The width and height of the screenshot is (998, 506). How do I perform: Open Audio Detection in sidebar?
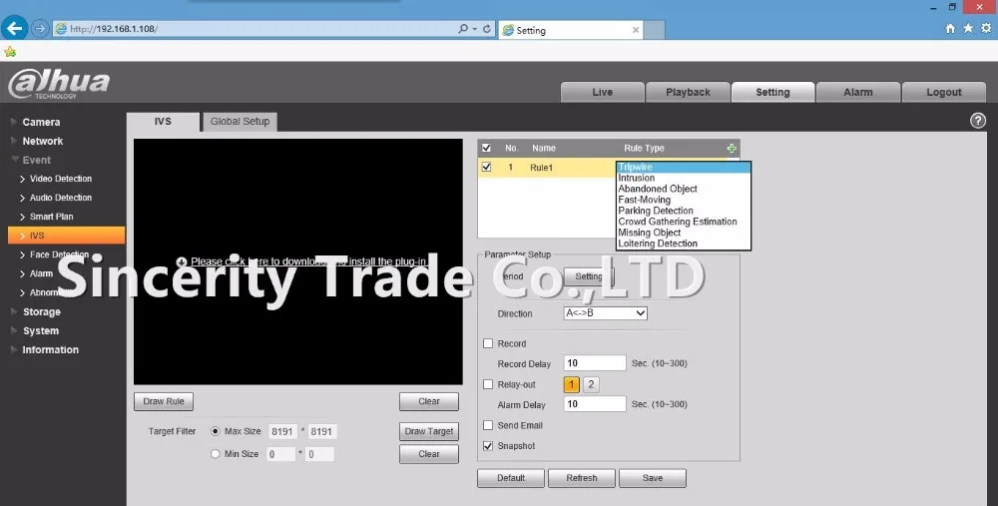point(61,198)
